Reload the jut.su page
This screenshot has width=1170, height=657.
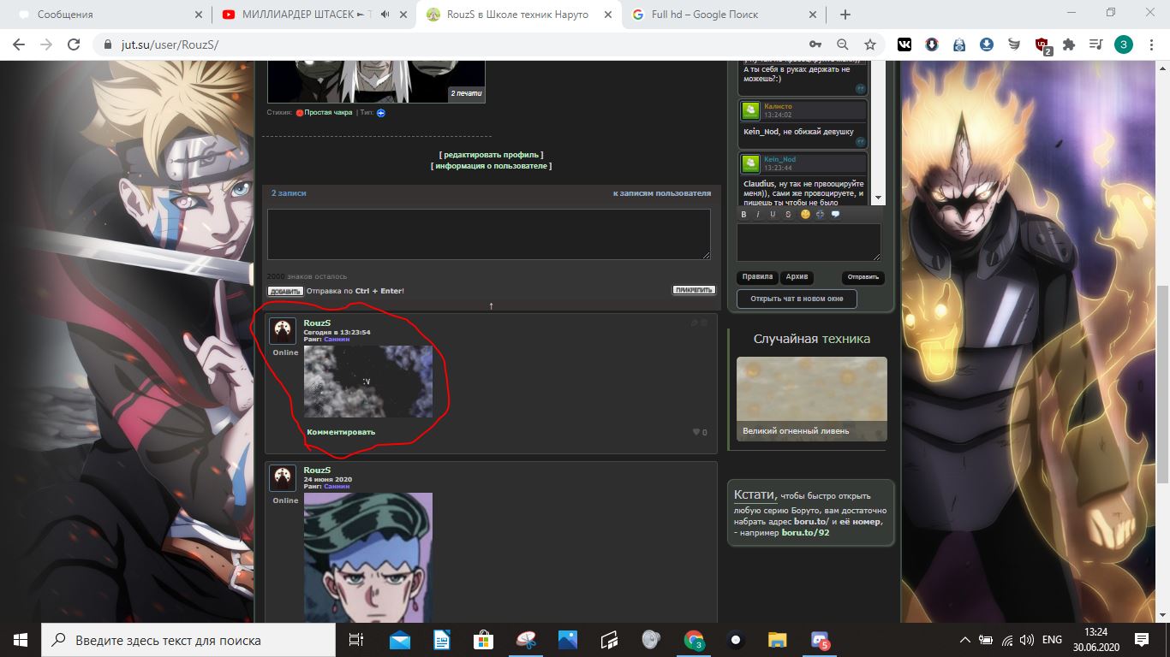[74, 44]
